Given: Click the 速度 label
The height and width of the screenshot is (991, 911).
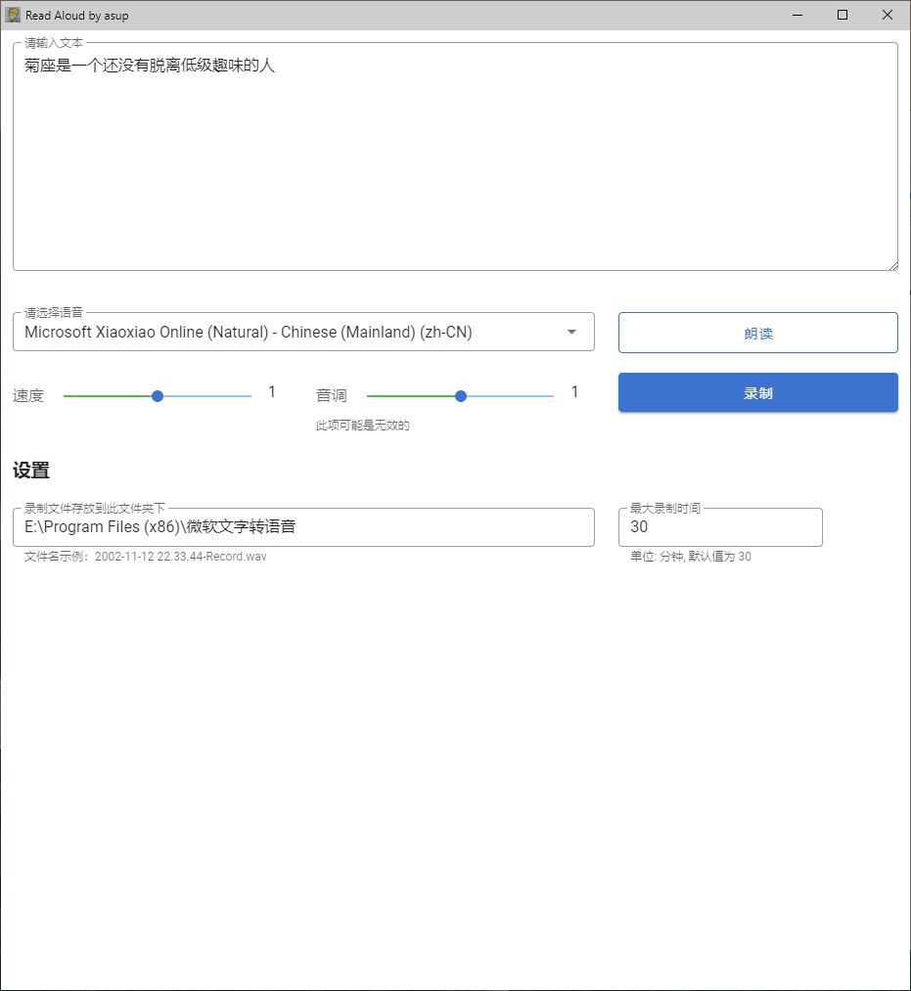Looking at the screenshot, I should [x=28, y=396].
